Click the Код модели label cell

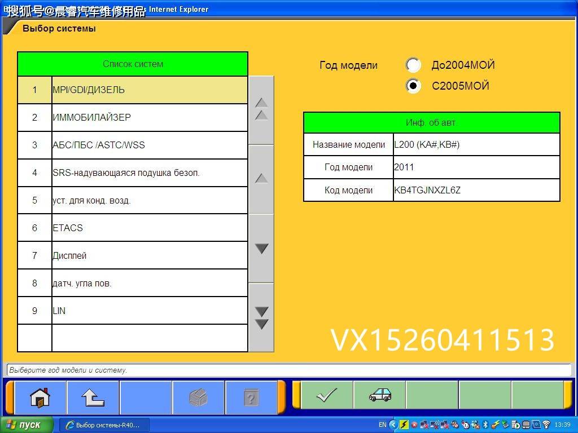(x=349, y=191)
